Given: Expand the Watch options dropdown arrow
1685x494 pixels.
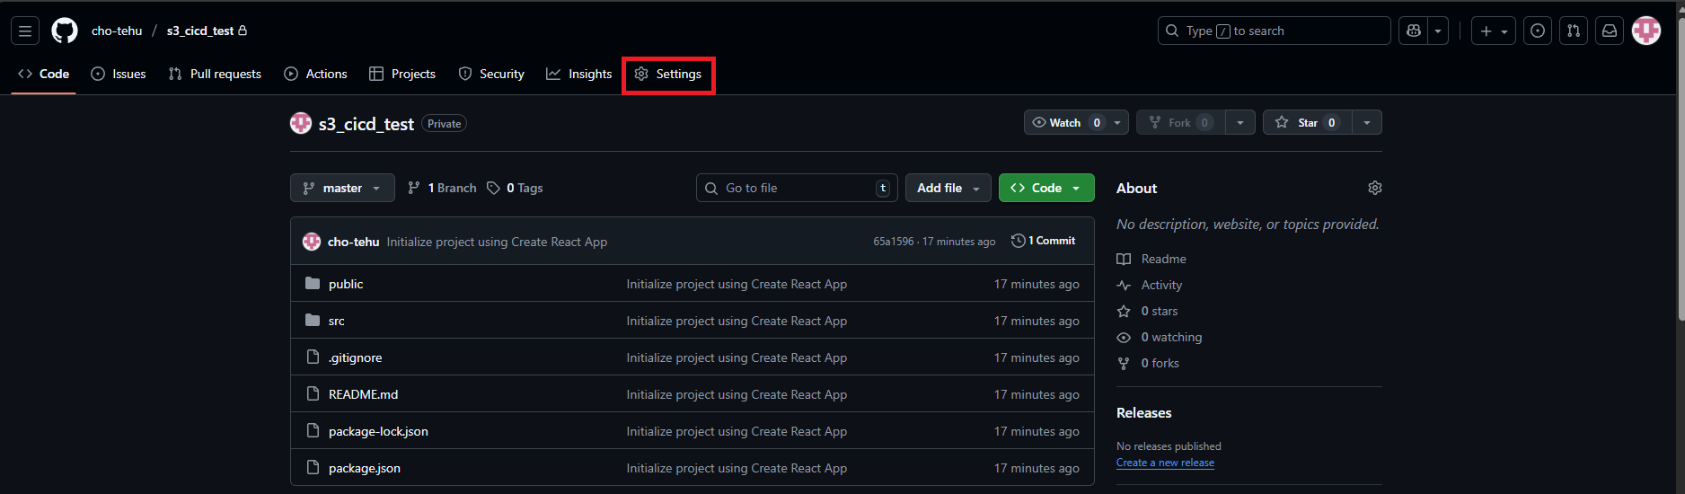Looking at the screenshot, I should (x=1117, y=122).
